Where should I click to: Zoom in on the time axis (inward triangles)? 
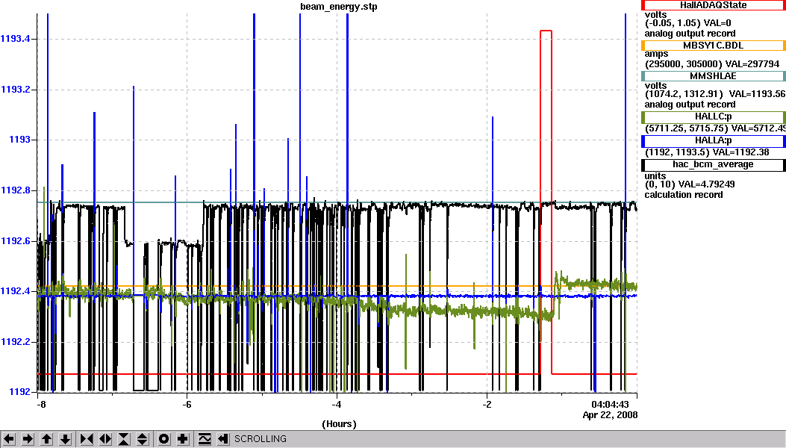click(x=87, y=439)
